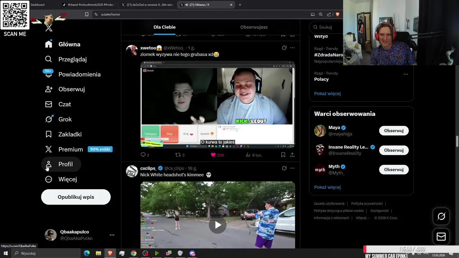Open Przeglądaj explore page
The image size is (459, 258).
66,59
